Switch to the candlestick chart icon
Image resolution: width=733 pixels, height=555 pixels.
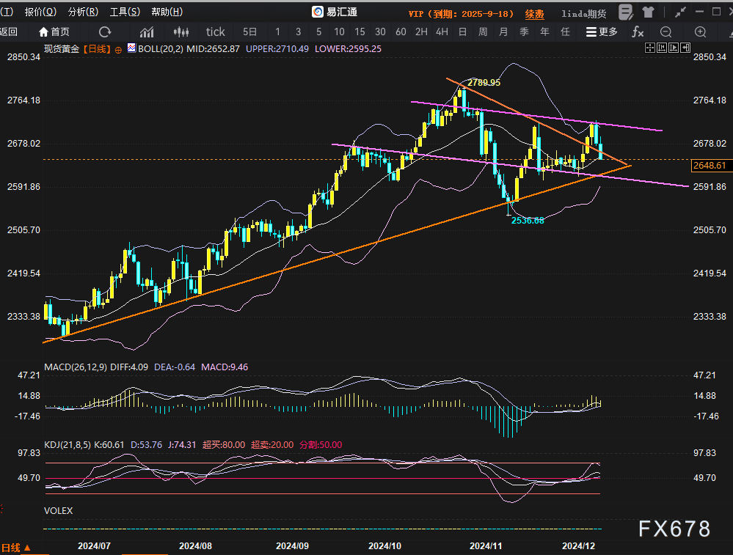180,32
